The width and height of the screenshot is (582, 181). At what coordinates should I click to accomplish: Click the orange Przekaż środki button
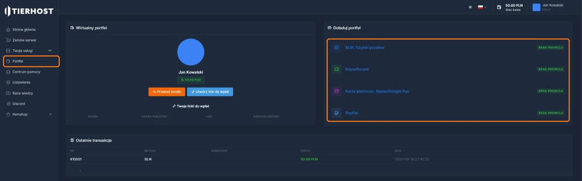tap(167, 92)
